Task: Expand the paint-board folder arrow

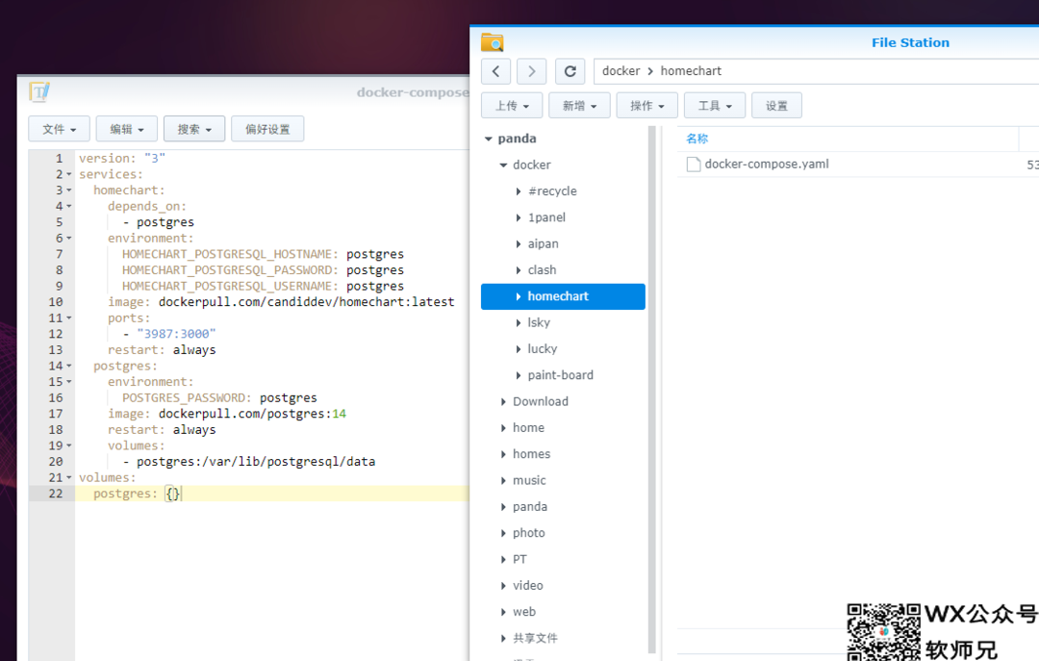Action: 519,375
